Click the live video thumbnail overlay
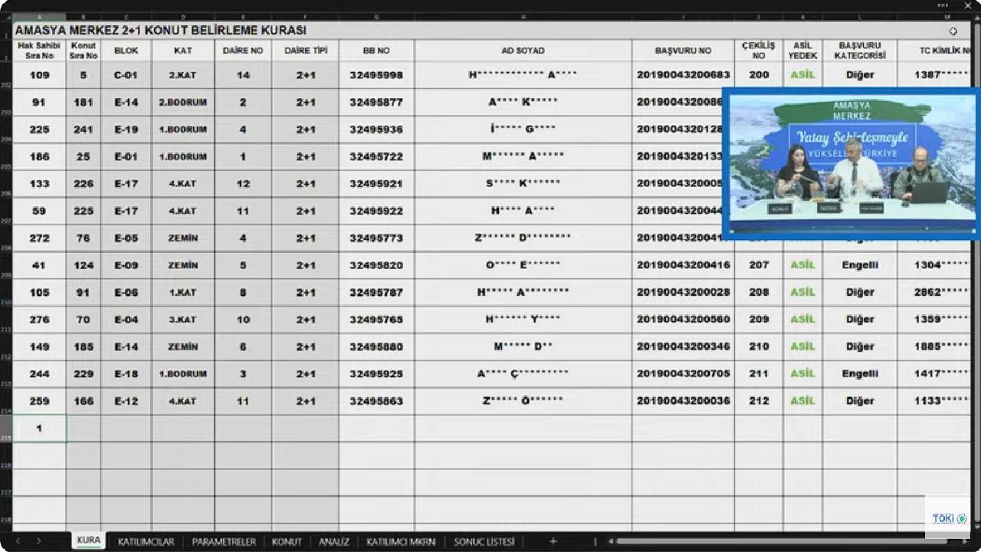This screenshot has height=552, width=981. pos(851,164)
